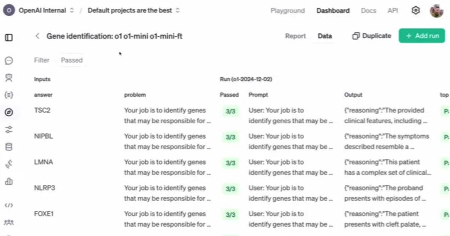450x236 pixels.
Task: Toggle the Passed filter chip
Action: coord(72,60)
